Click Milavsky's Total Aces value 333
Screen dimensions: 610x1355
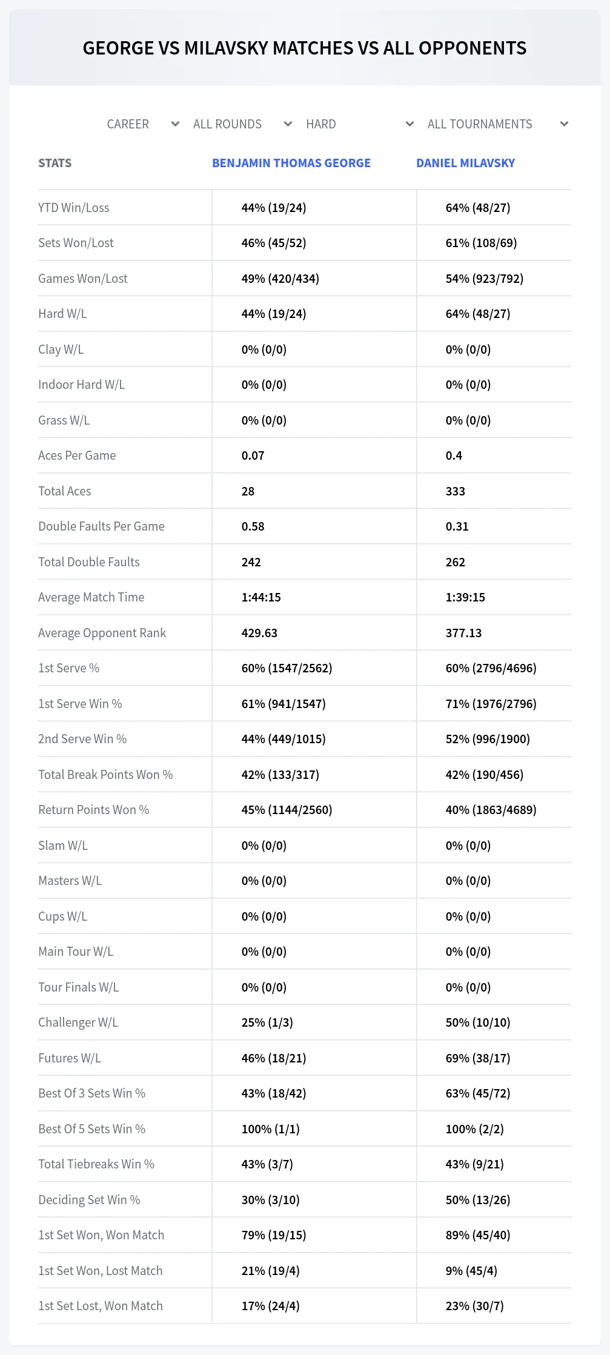coord(456,491)
